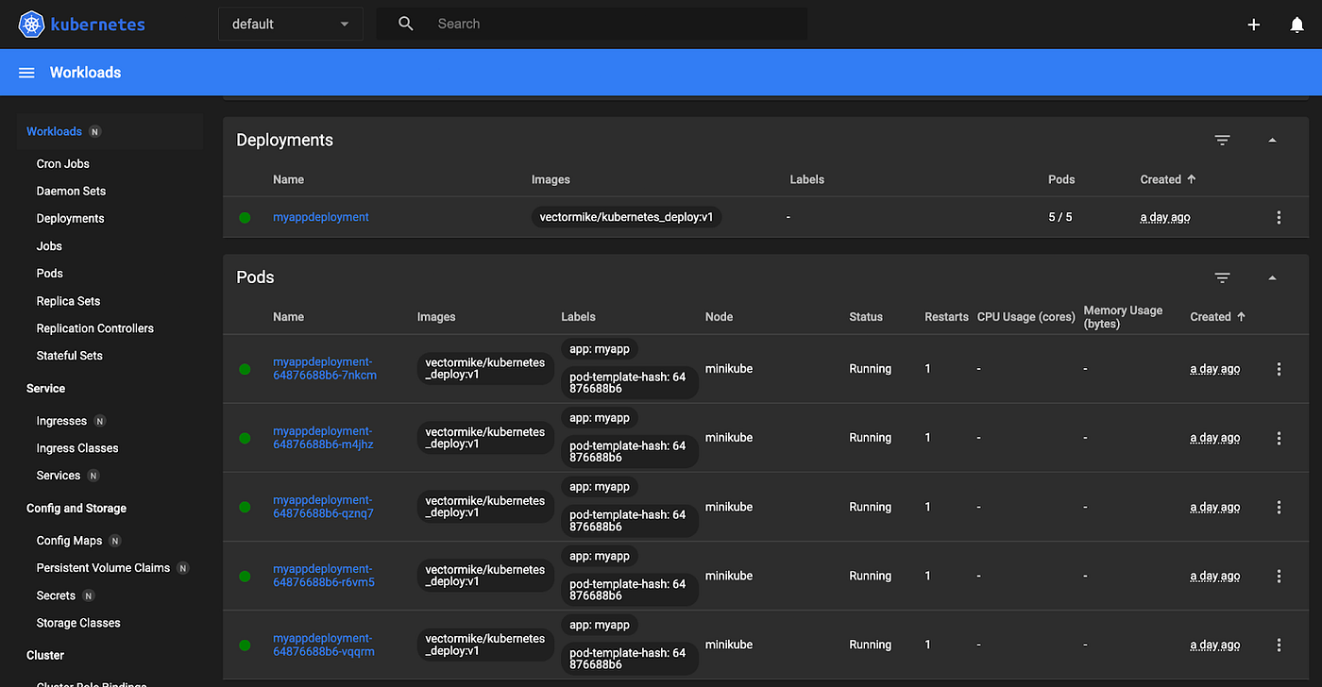Open Ingress Classes in sidebar

(x=77, y=448)
